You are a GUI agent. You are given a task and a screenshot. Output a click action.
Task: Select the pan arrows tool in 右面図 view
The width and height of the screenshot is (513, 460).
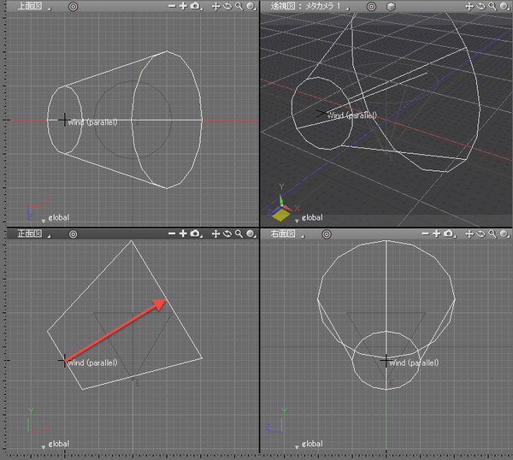[x=469, y=234]
